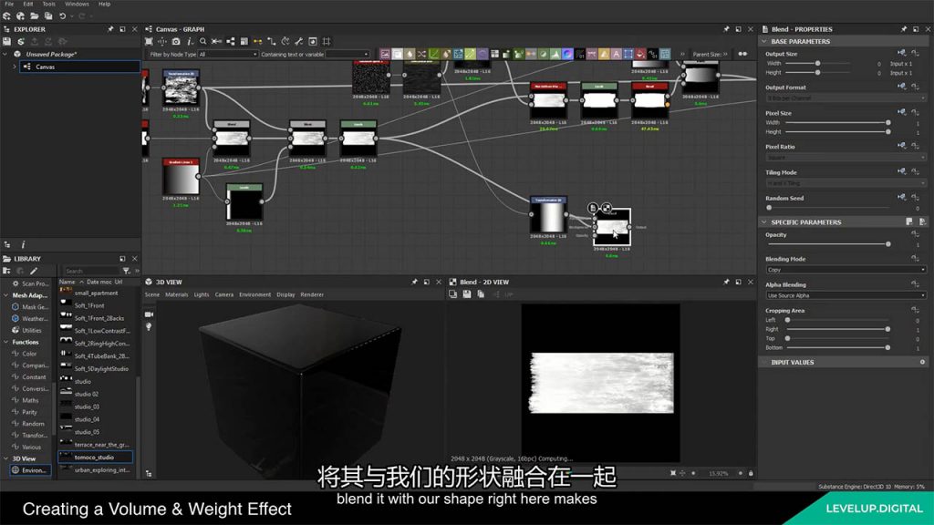
Task: Pin the Graph panel
Action: pyautogui.click(x=726, y=29)
